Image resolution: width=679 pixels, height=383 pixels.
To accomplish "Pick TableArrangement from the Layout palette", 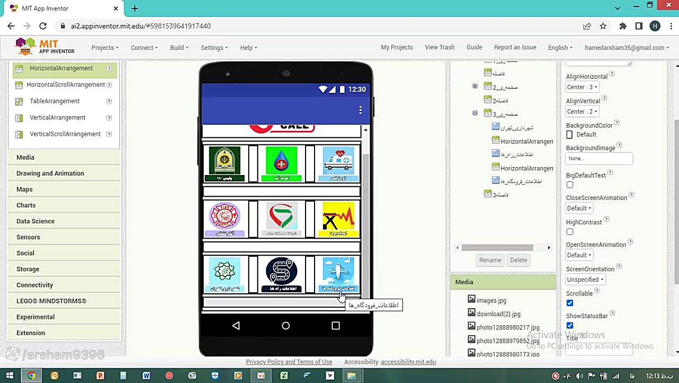I will pos(55,101).
